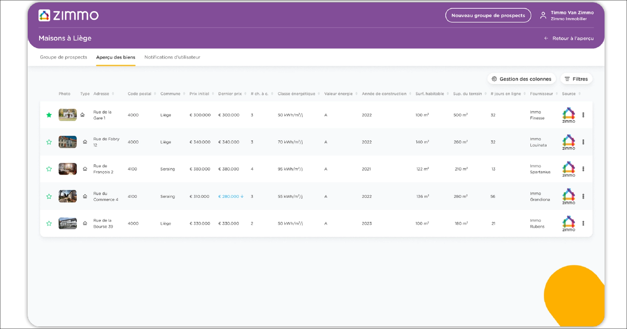Toggle the favorite star for Rue du Commerce 4

coord(49,196)
